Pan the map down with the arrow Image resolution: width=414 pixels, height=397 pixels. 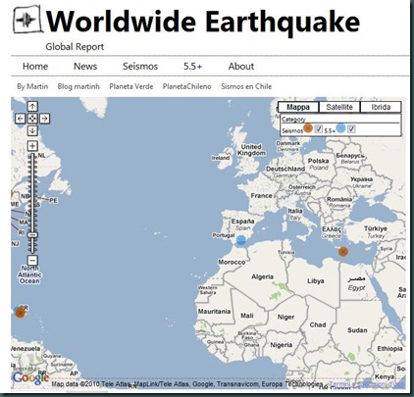tap(32, 130)
